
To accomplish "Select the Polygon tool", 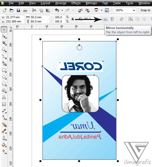I will (4, 84).
